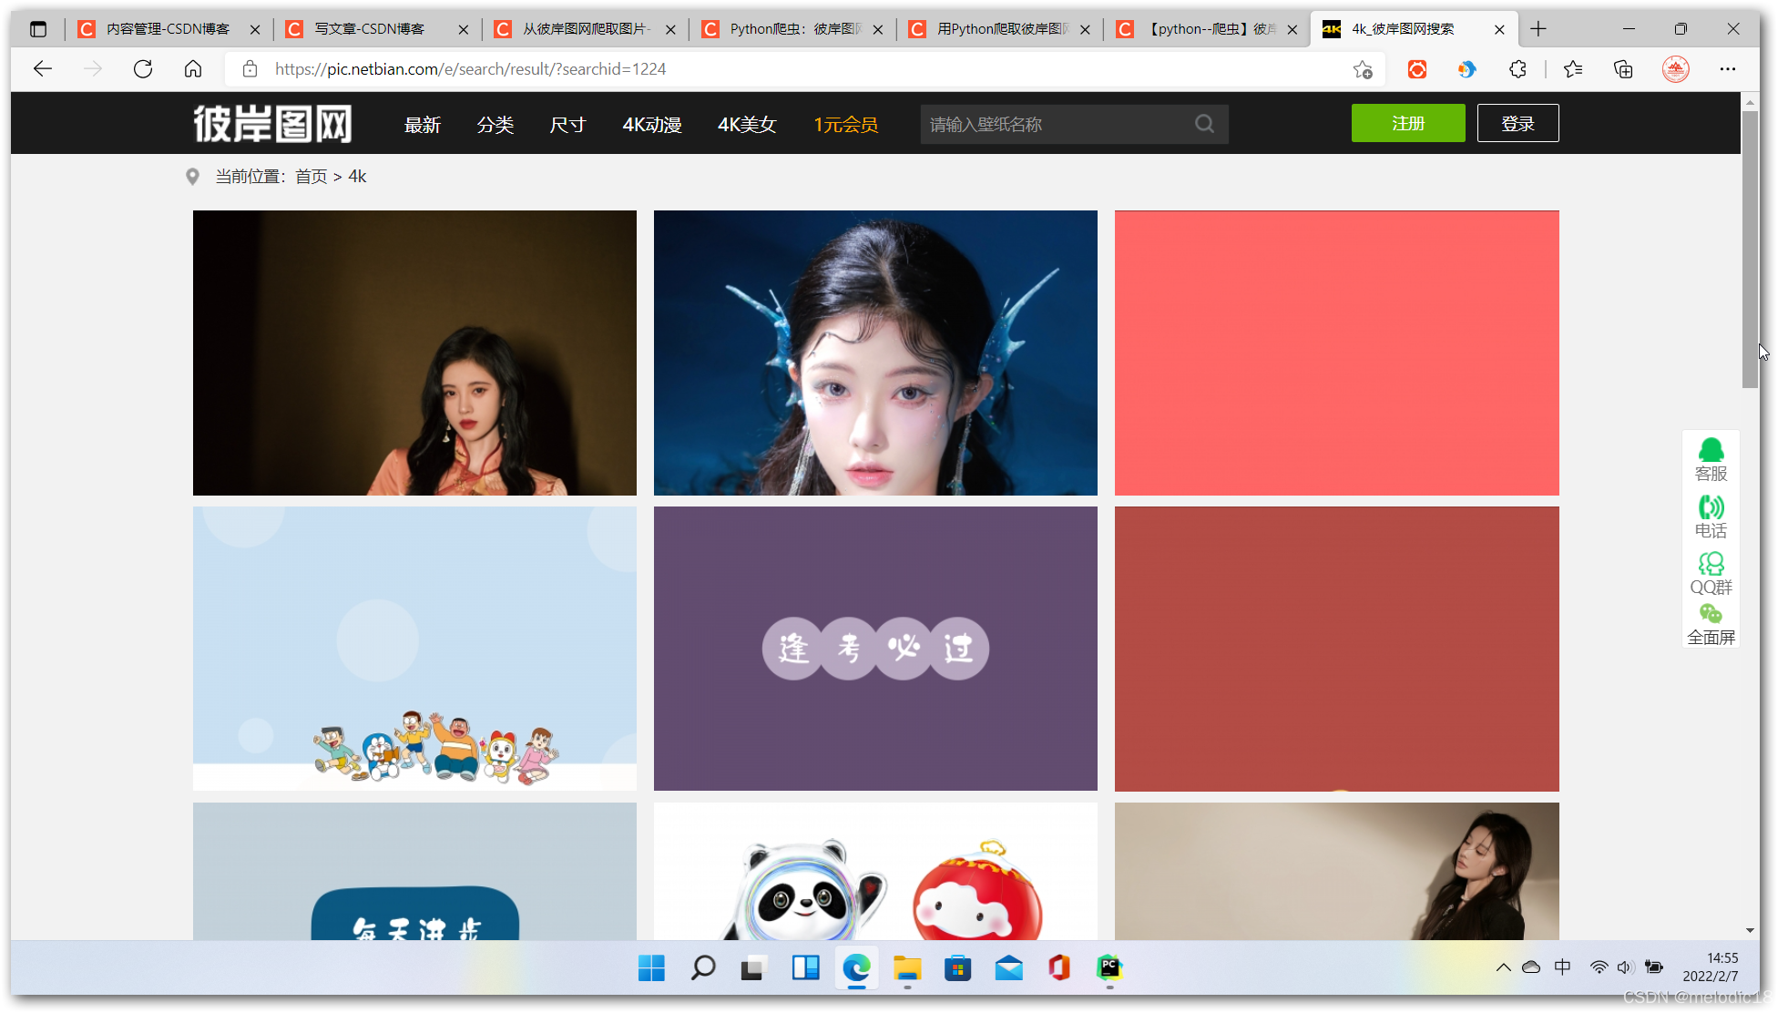Add page to favorites star icon
Screen dimensions: 1788x1013
(1362, 69)
